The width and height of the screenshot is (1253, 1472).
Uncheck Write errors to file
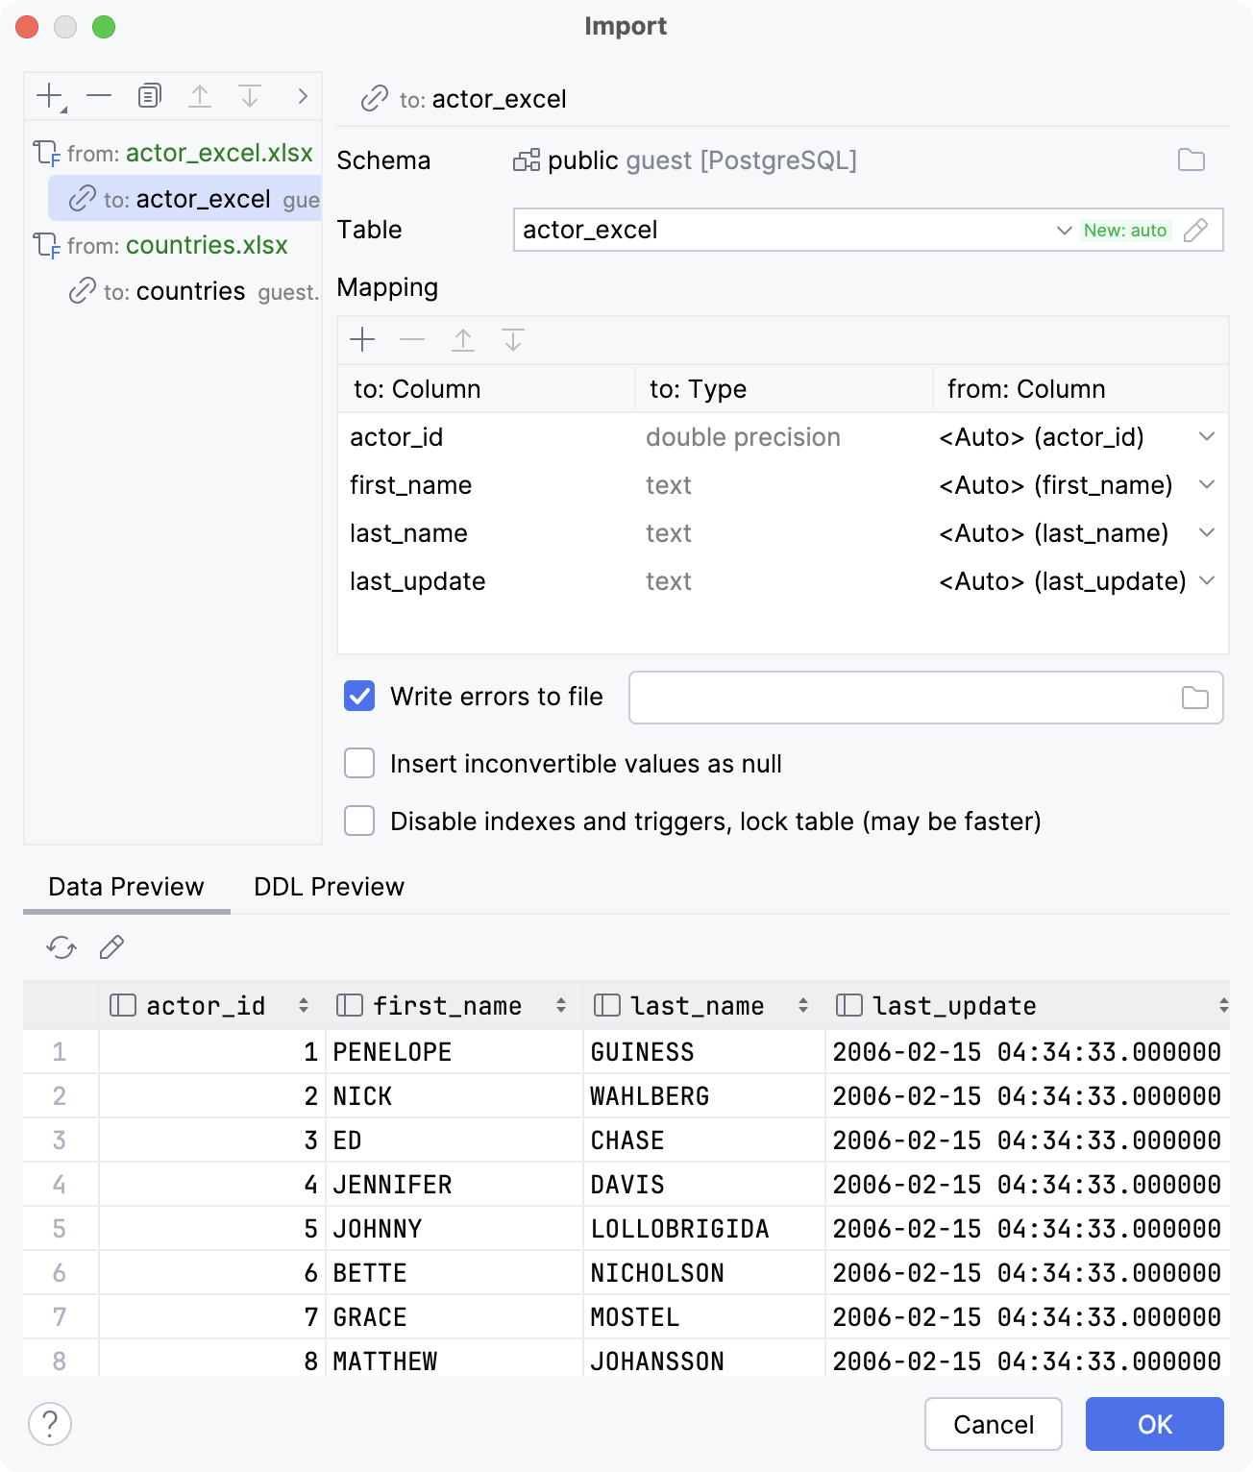(358, 697)
